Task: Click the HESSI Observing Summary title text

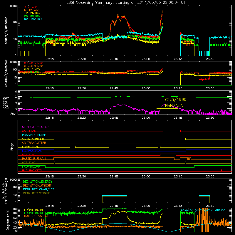Action: coord(124,3)
